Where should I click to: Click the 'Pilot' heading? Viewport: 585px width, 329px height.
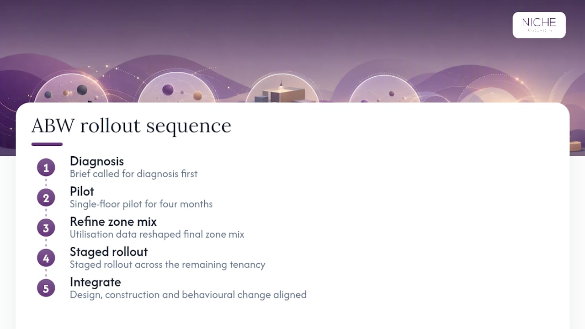[x=82, y=191]
